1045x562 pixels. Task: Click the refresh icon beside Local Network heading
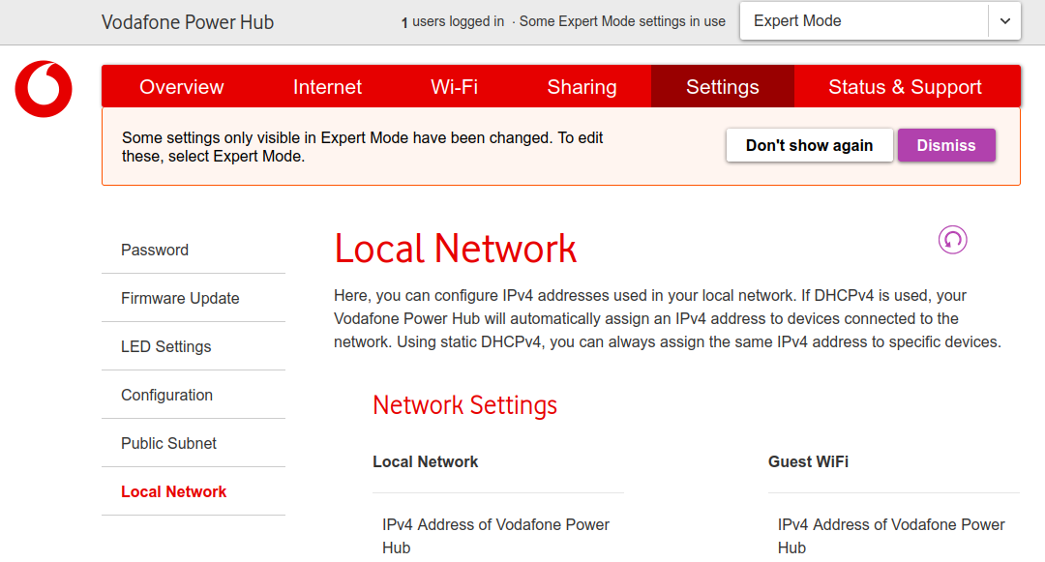click(952, 240)
